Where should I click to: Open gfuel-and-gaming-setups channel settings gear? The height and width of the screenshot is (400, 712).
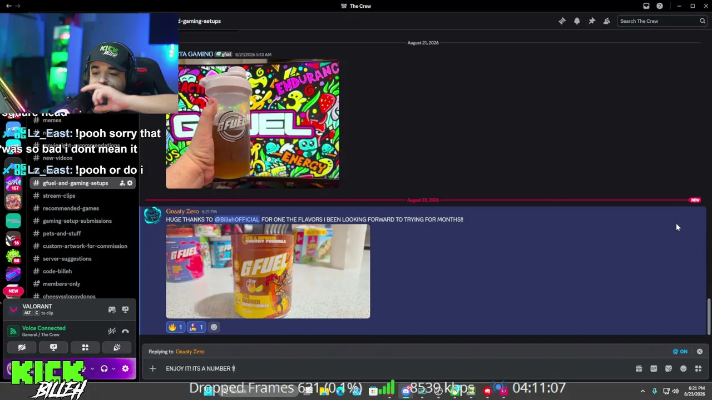pos(130,183)
